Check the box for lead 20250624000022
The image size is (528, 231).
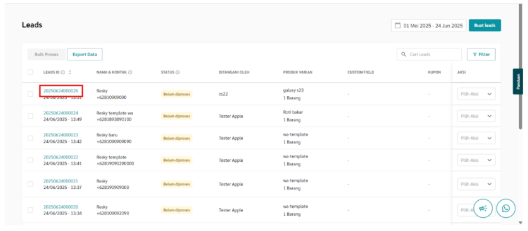(30, 160)
